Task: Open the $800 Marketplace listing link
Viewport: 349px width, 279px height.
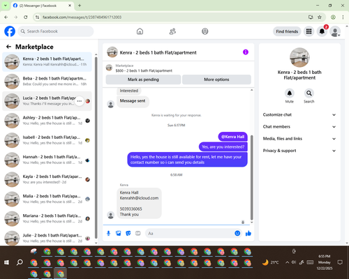Action: [x=144, y=70]
